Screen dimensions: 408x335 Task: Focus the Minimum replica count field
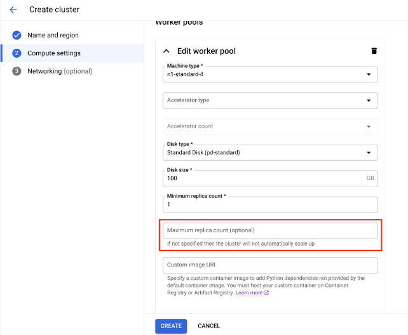point(270,205)
